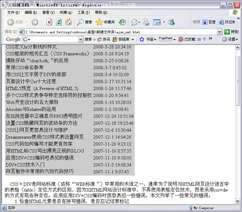Expand the 按钮库 dropdown arrow
The width and height of the screenshot is (242, 212).
[x=133, y=39]
